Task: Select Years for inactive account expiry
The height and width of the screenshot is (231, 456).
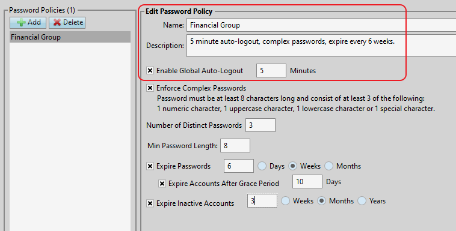Action: point(362,201)
